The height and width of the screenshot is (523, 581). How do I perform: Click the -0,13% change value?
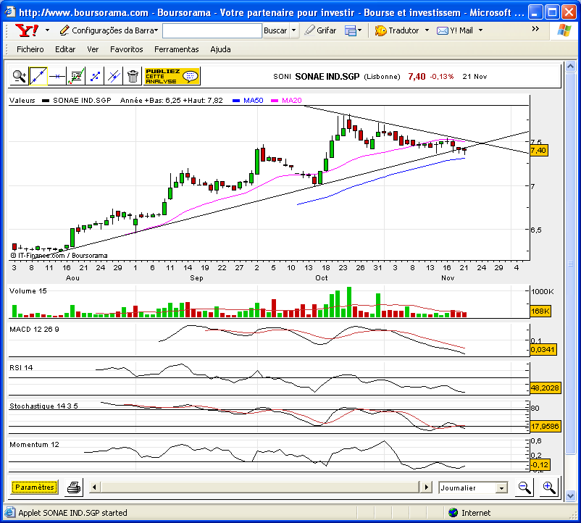(x=442, y=77)
